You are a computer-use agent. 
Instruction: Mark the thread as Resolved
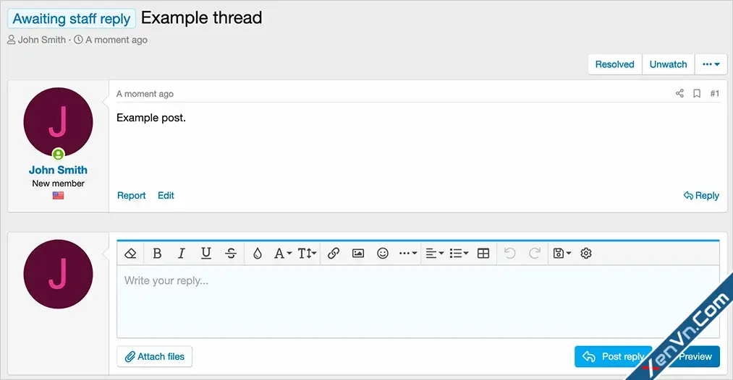point(615,64)
